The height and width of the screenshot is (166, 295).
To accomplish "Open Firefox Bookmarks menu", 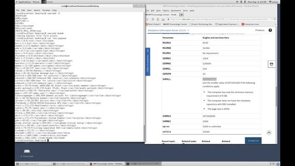I will coord(176,11).
